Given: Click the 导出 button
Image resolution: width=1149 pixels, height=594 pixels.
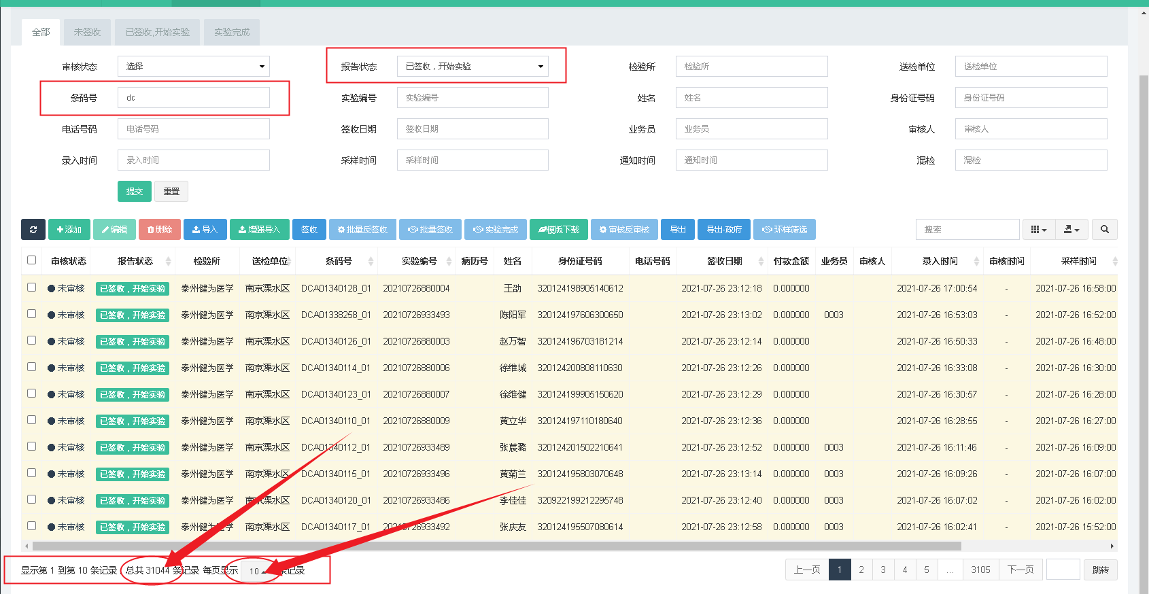Looking at the screenshot, I should [x=678, y=230].
